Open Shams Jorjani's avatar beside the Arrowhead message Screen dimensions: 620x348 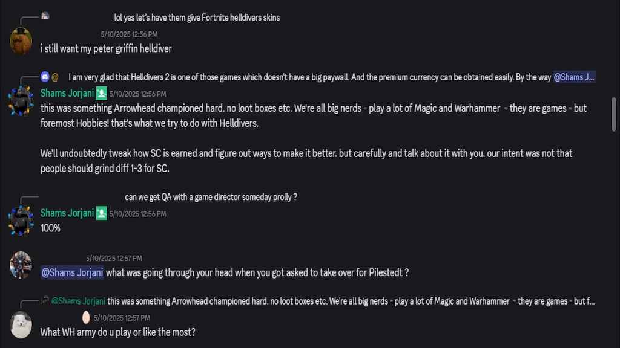click(x=21, y=100)
